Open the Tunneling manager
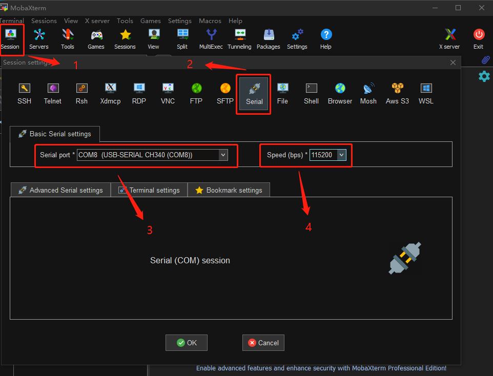 240,39
